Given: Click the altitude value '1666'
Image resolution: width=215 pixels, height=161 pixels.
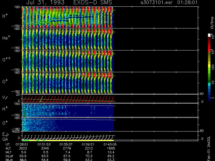Looking at the screenshot, I should pos(111,148).
